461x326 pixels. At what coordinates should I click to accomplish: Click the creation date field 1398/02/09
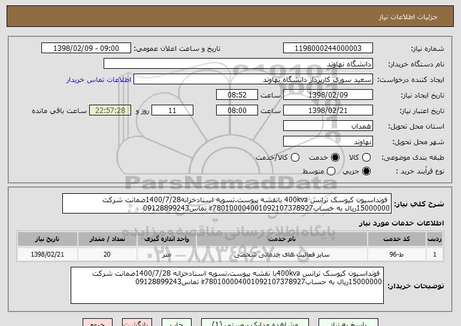328,95
